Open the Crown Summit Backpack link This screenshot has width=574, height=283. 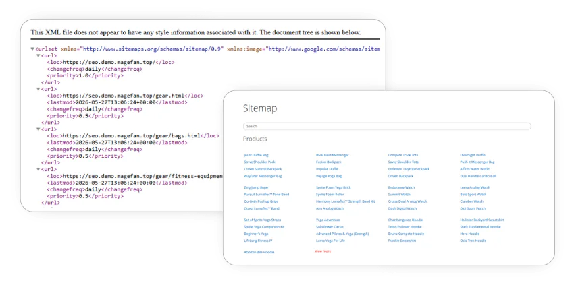pyautogui.click(x=263, y=169)
